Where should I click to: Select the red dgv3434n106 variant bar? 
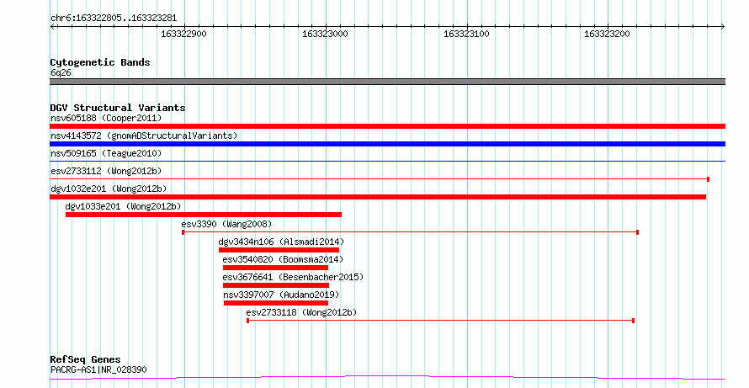click(x=279, y=250)
